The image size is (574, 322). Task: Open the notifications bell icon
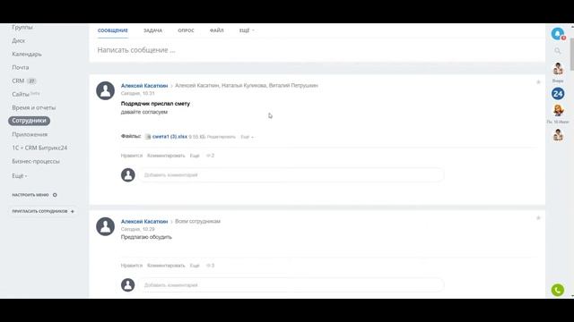558,34
